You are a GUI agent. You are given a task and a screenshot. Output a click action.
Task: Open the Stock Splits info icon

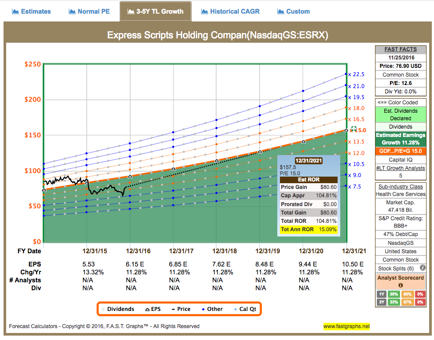(x=422, y=267)
